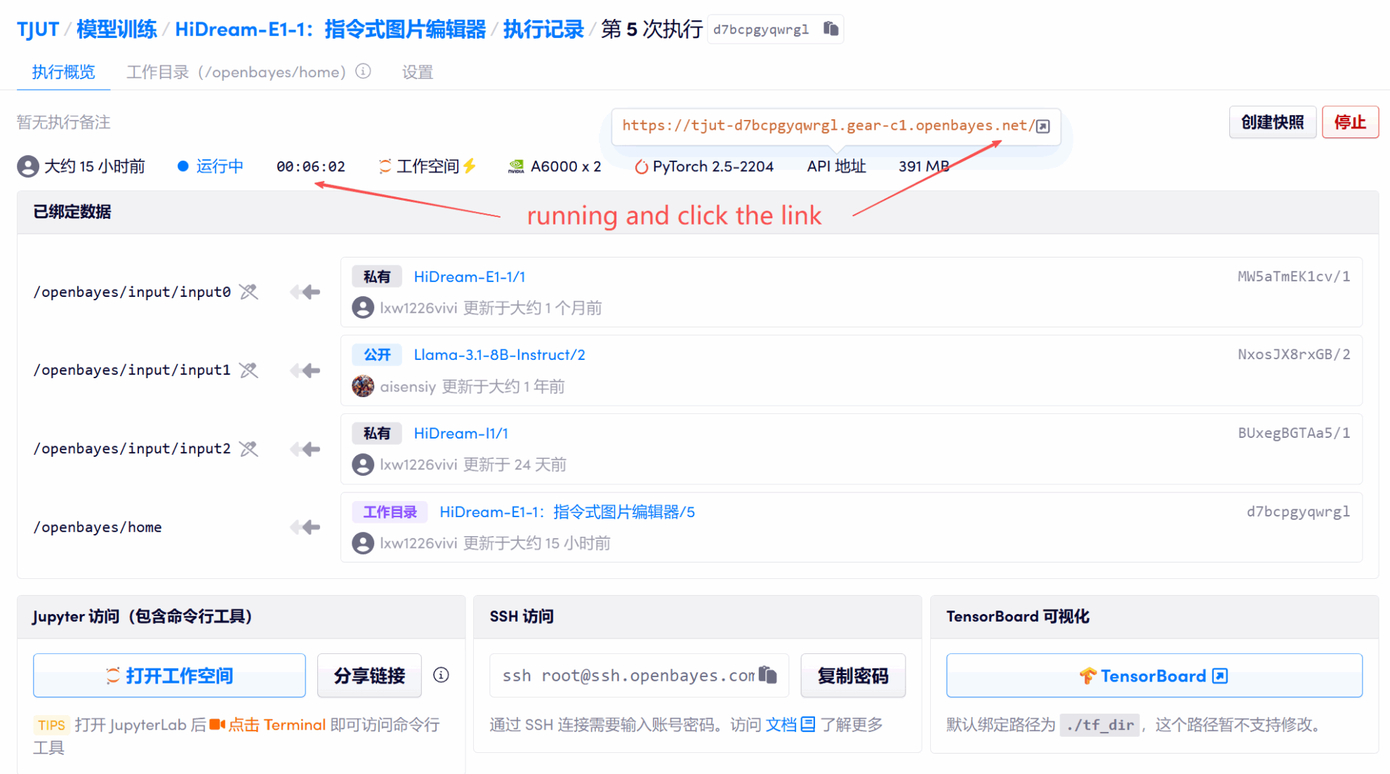This screenshot has width=1390, height=774.
Task: Click the arrow icon for input0 binding
Action: click(x=305, y=292)
